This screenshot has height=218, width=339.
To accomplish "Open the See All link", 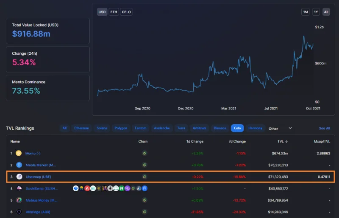I will [324, 129].
